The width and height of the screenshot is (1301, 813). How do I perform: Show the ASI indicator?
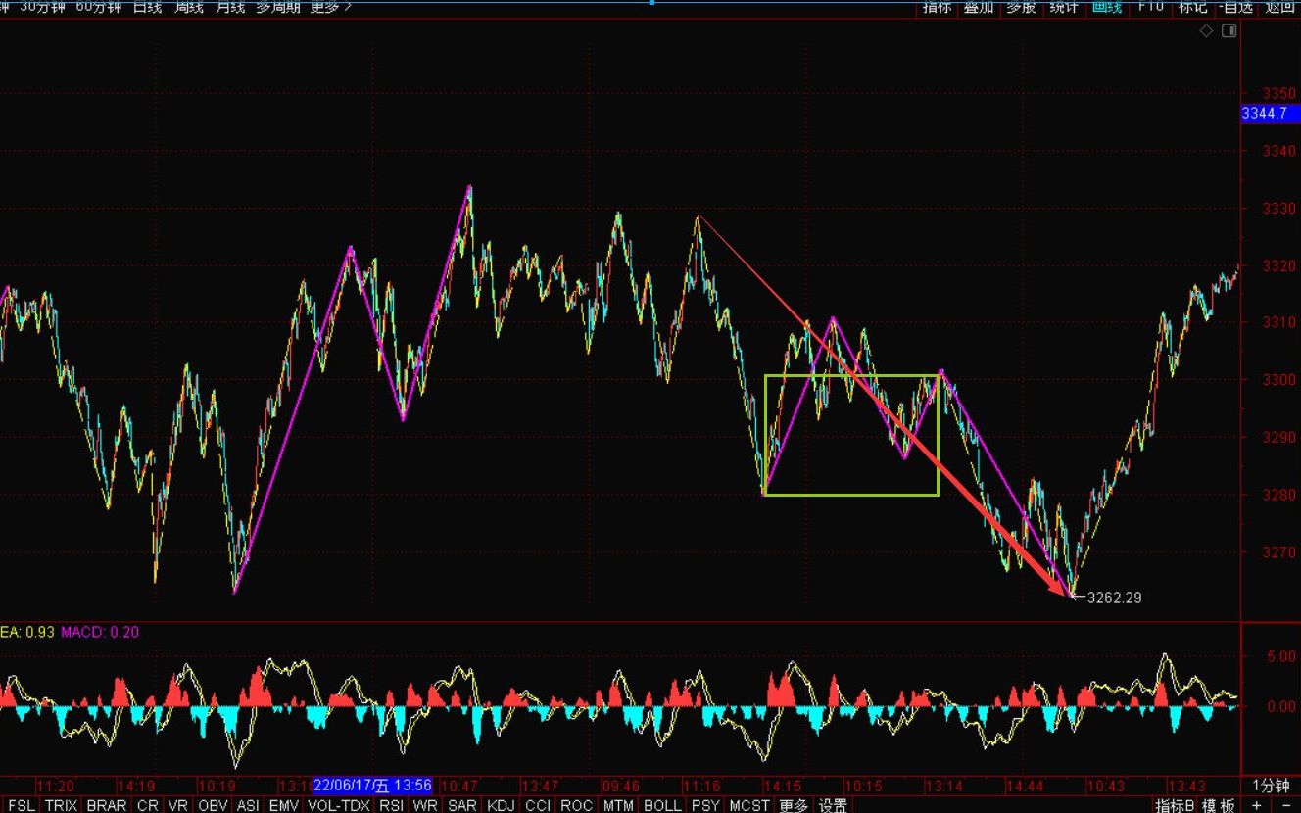click(248, 805)
